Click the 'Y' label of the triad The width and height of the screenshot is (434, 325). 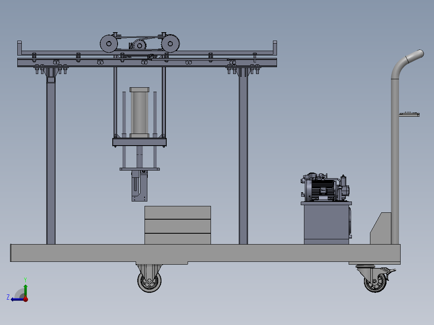pyautogui.click(x=25, y=280)
